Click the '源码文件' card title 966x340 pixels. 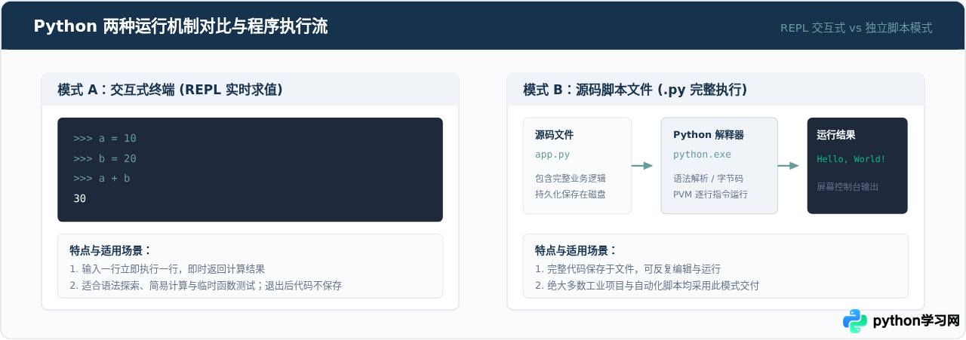(555, 135)
